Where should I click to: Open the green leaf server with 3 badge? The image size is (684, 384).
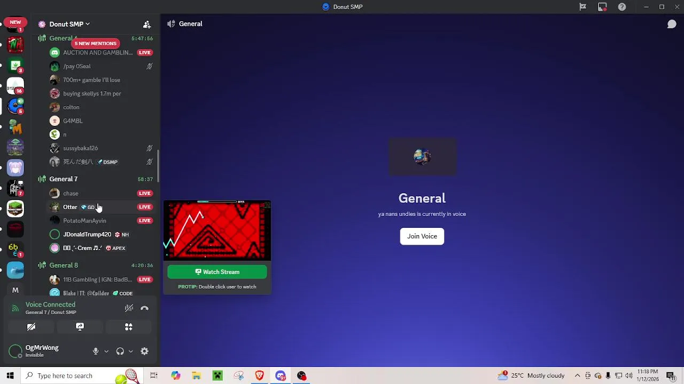click(15, 66)
